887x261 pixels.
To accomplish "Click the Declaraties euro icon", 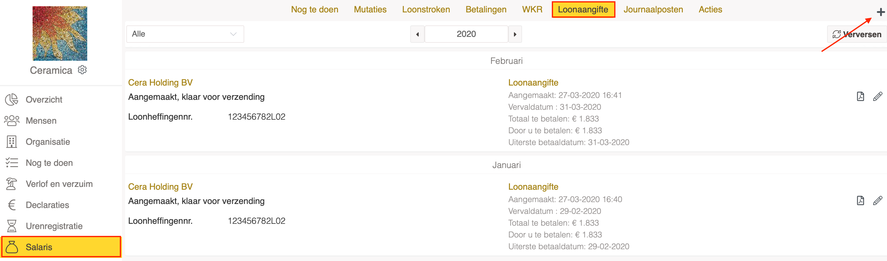I will [12, 205].
